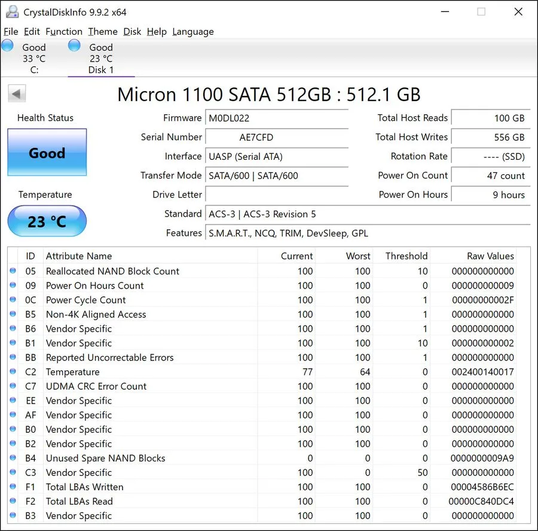Click the C: drive status orb
Viewport: 538px width, 531px height.
point(7,45)
